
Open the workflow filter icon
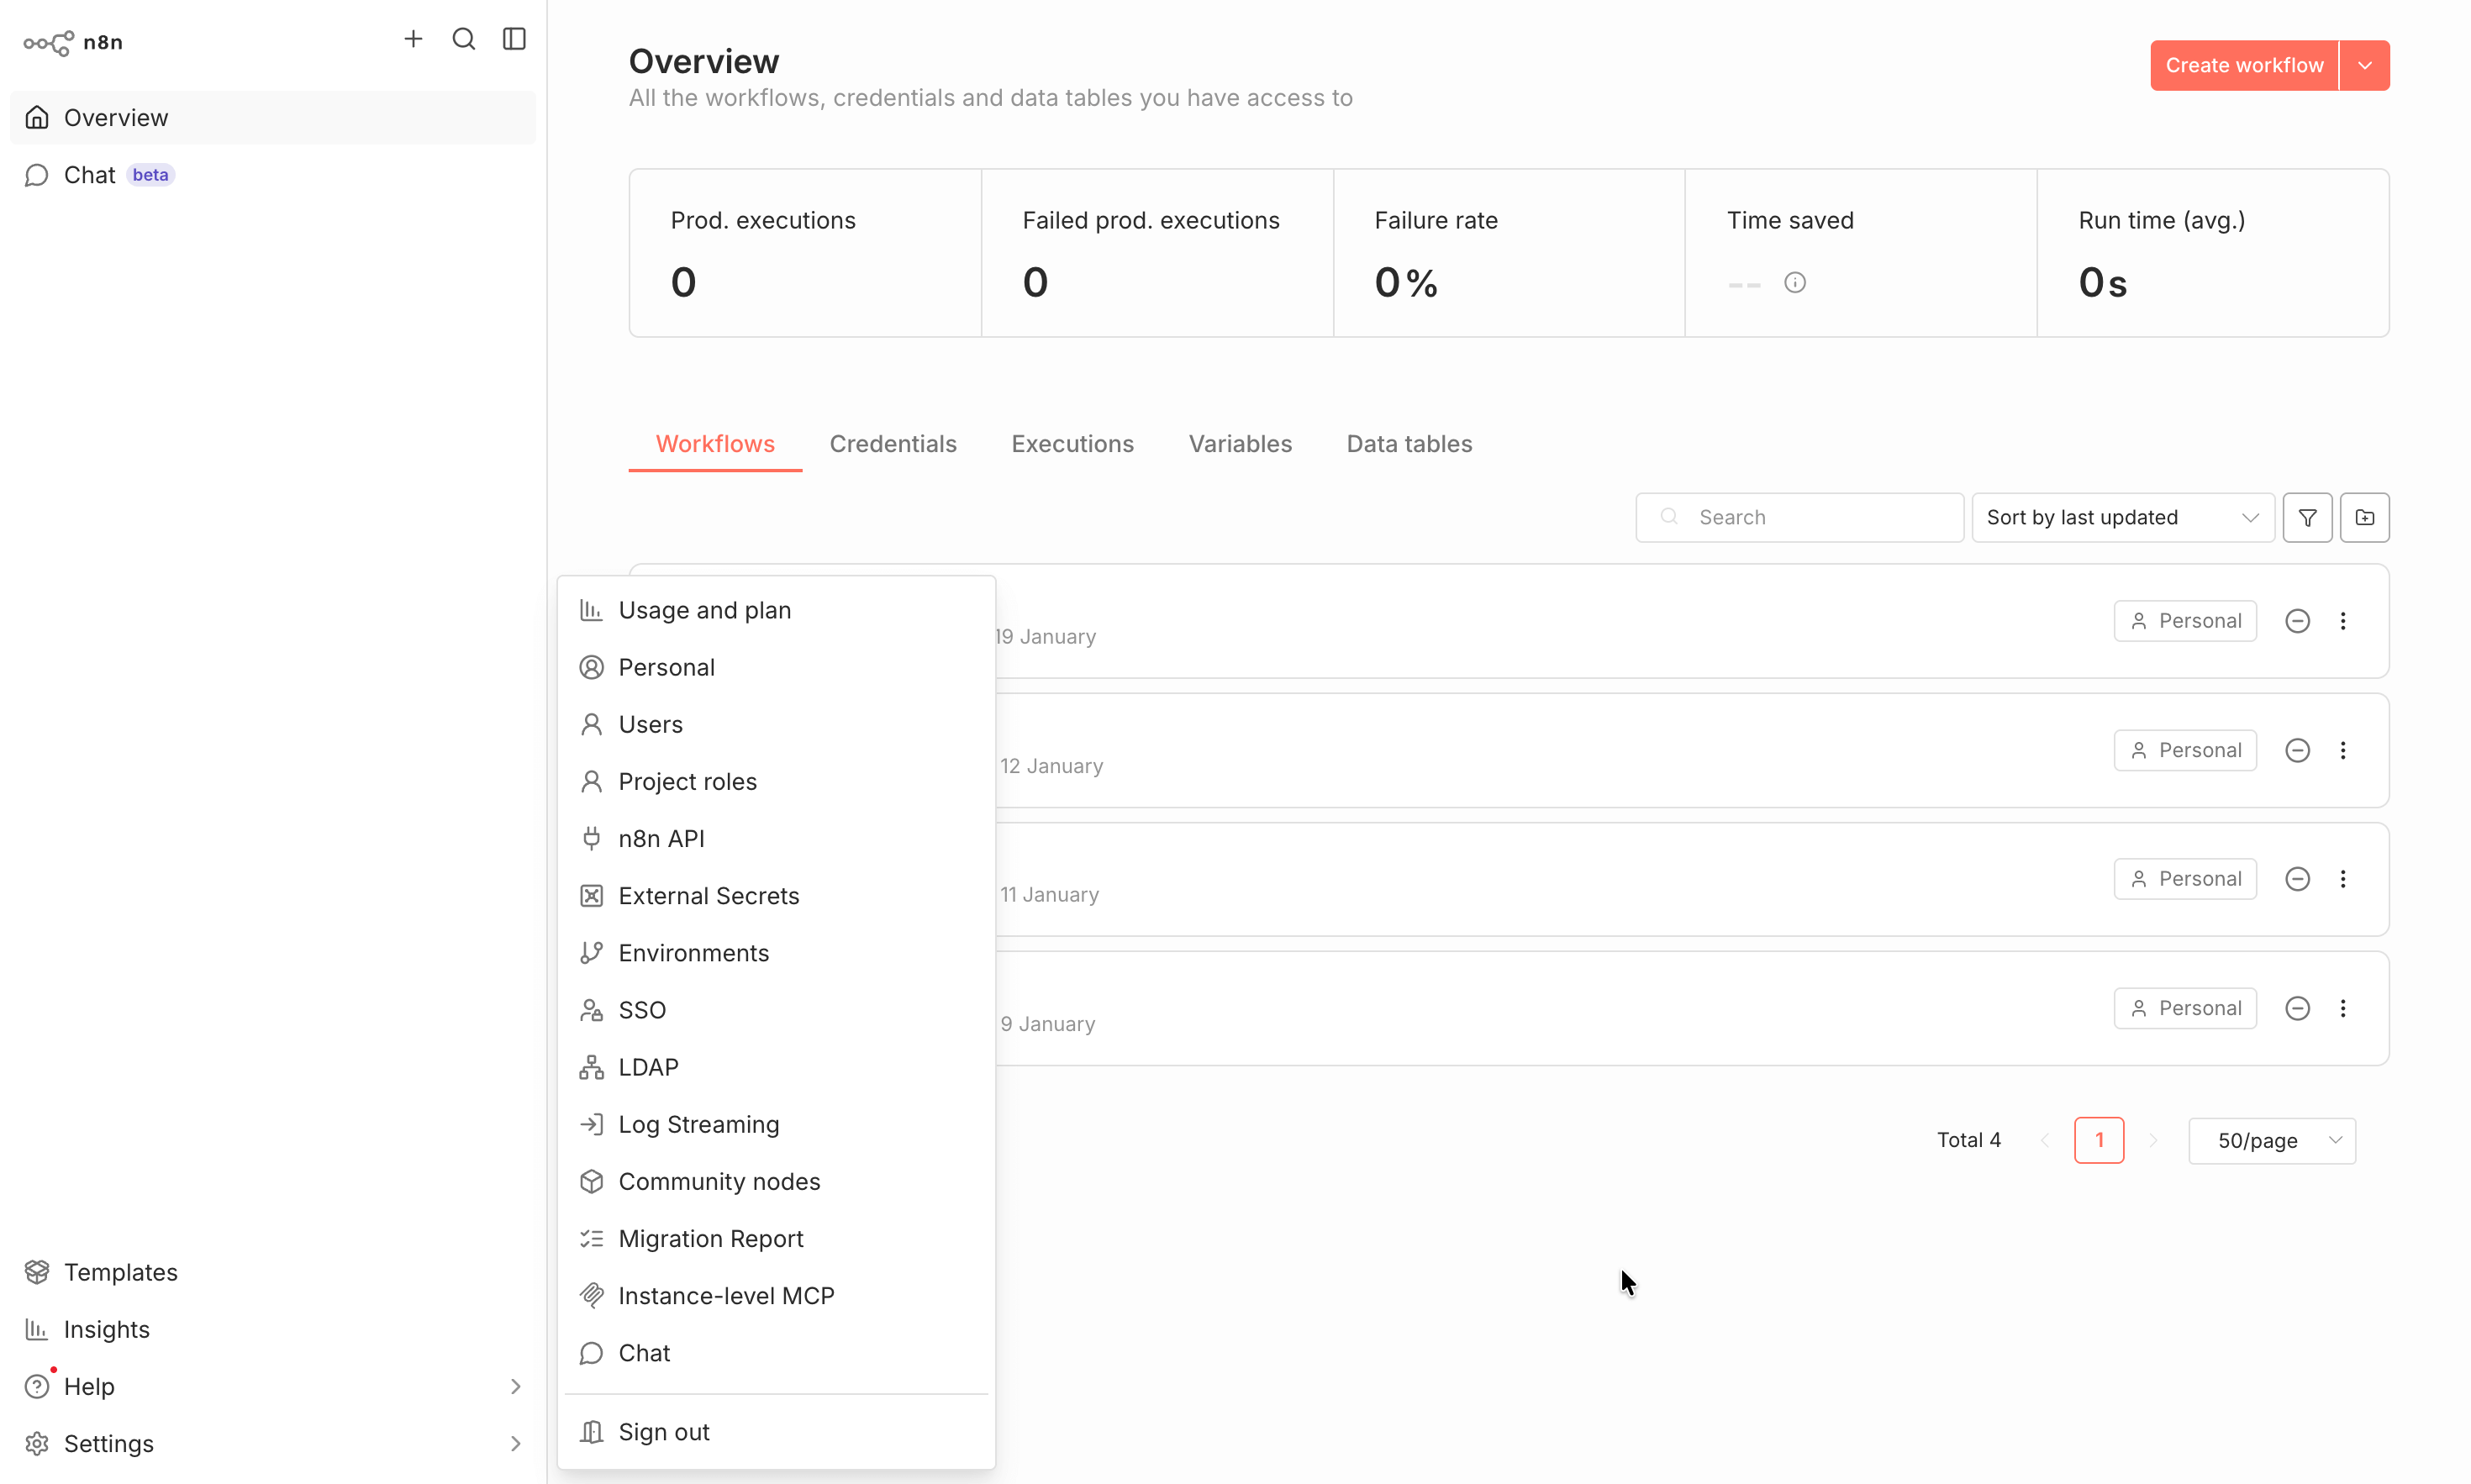point(2307,517)
